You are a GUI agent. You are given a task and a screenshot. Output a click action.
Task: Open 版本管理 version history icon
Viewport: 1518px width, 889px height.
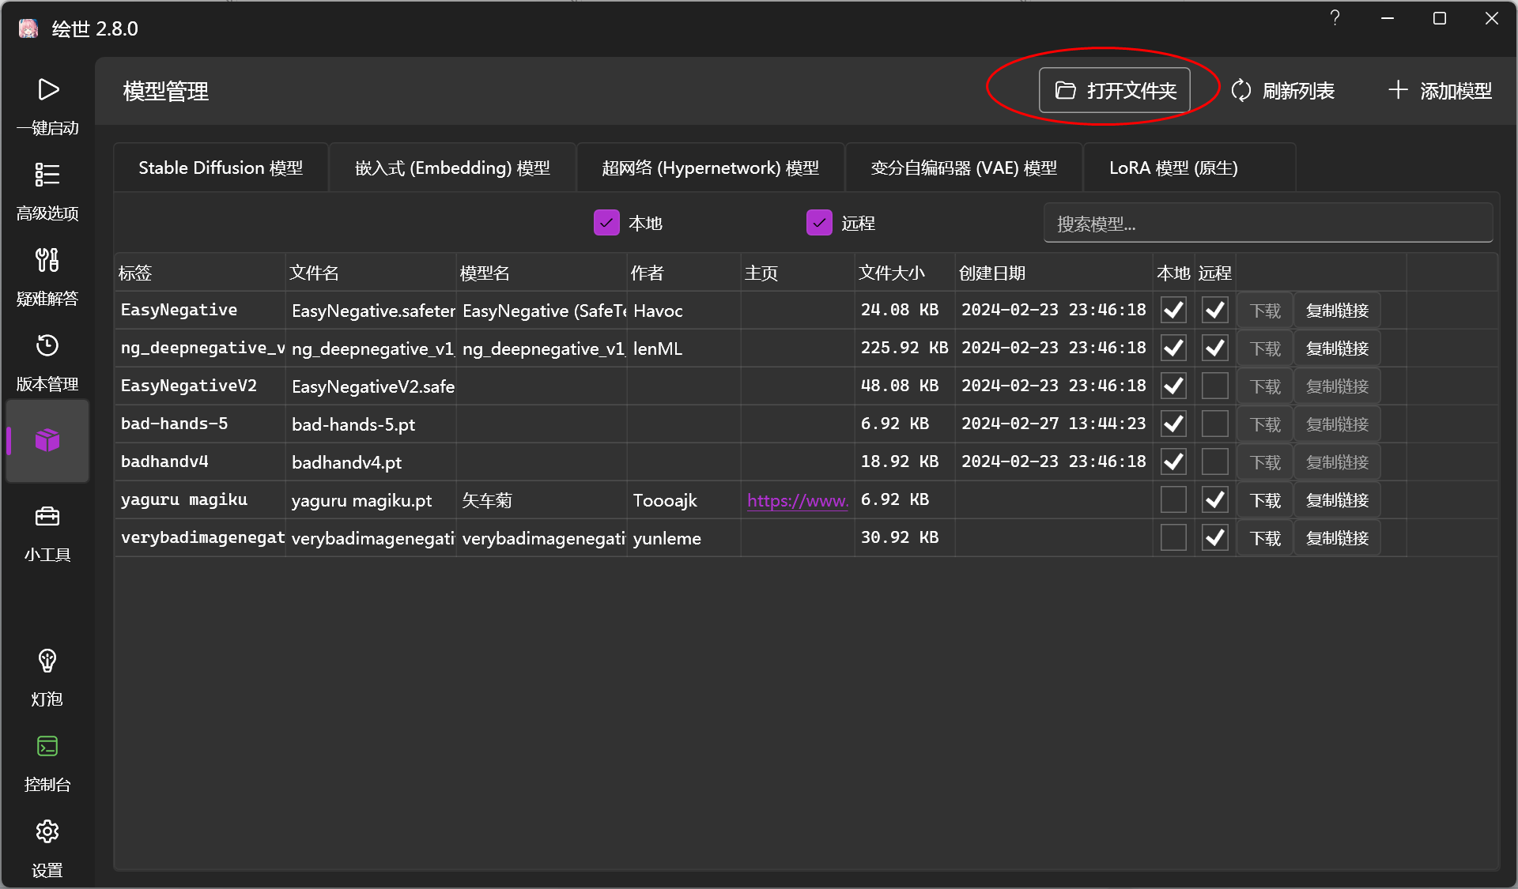(x=47, y=346)
